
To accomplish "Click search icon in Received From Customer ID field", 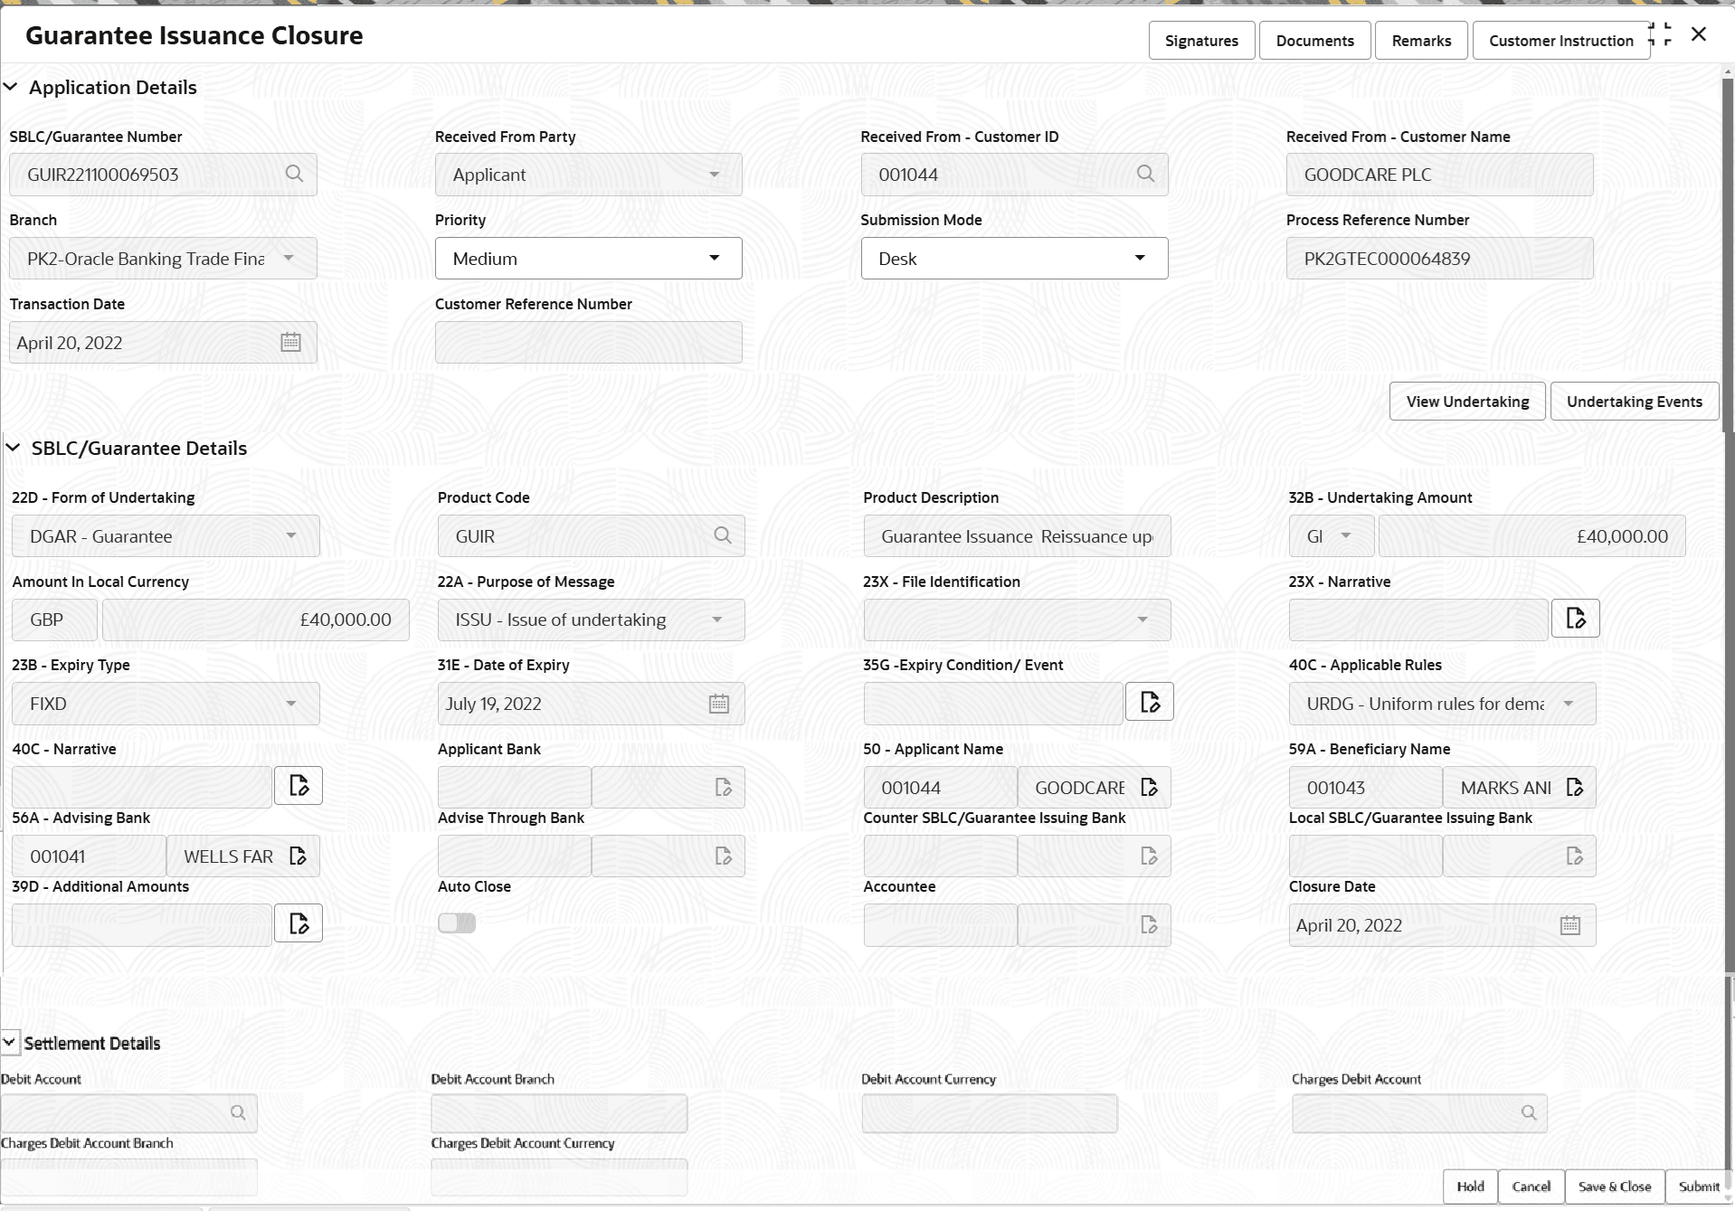I will click(1145, 174).
